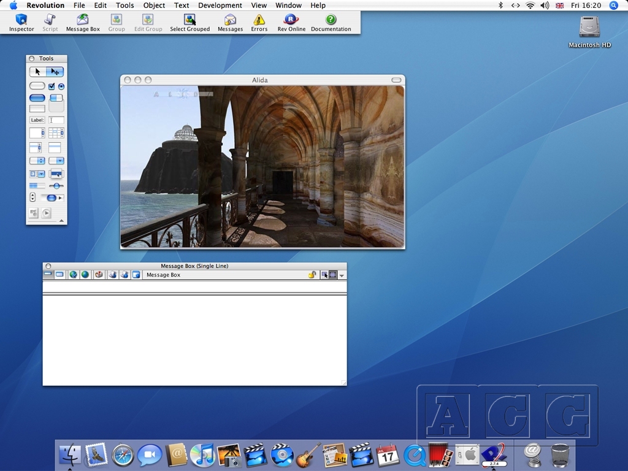Choose the little arrows stepper object

pos(33,197)
